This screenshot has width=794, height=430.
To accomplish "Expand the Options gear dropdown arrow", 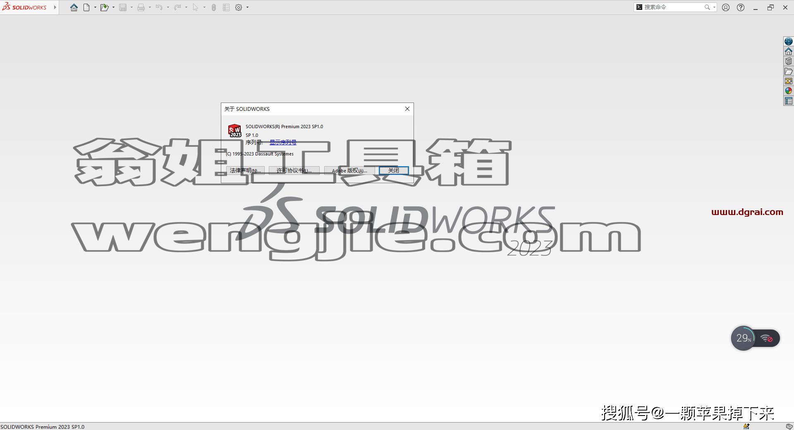I will coord(247,7).
